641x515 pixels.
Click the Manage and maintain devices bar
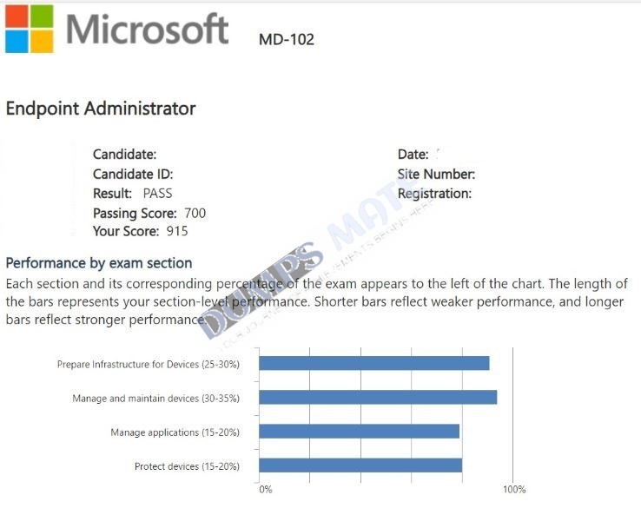[x=378, y=397]
